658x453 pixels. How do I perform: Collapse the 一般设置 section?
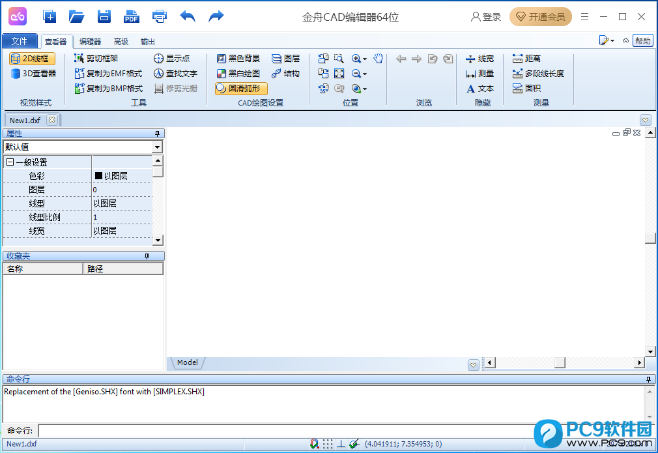coord(10,162)
